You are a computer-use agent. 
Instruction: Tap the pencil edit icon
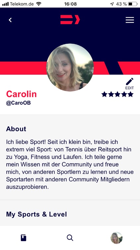(x=130, y=81)
